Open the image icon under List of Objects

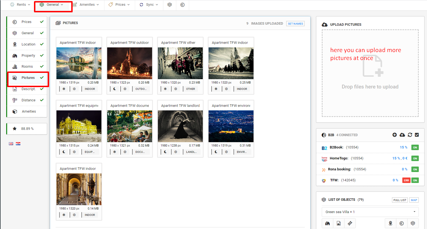click(x=339, y=223)
